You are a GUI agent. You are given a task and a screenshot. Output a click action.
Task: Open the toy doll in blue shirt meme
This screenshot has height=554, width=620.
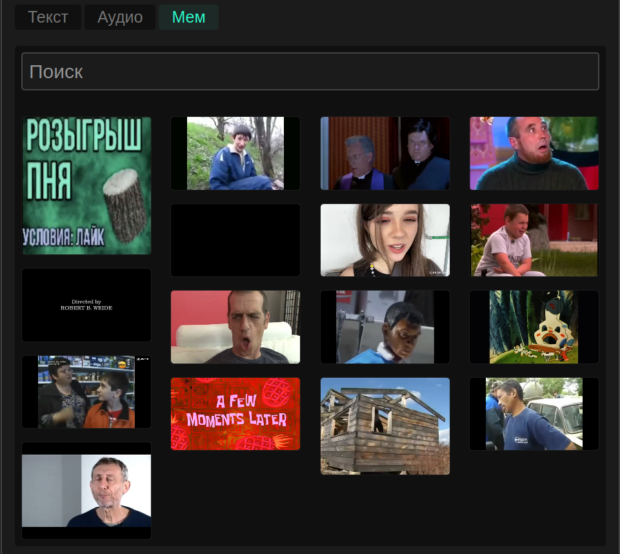point(385,327)
